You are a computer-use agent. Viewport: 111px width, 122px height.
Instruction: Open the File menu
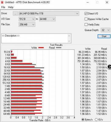point(3,7)
